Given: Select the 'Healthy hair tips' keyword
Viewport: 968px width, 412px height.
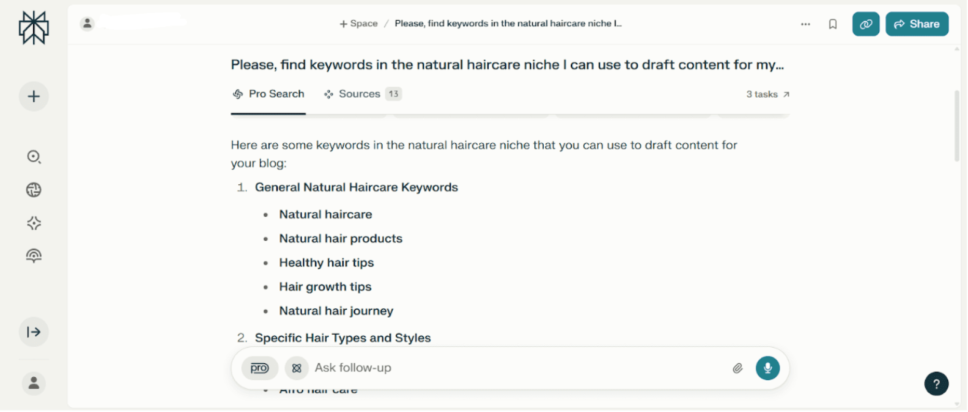Looking at the screenshot, I should (326, 263).
